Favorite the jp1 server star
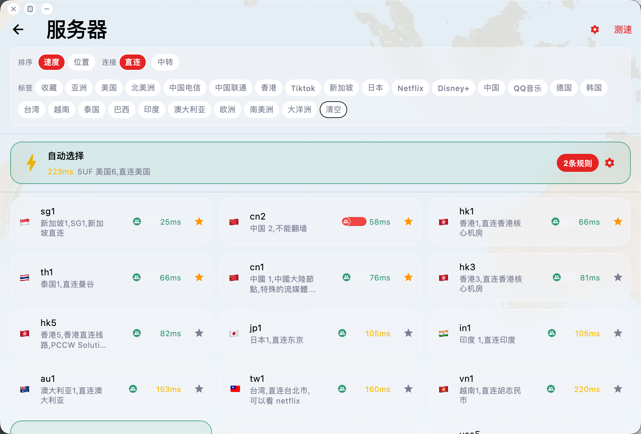Image resolution: width=641 pixels, height=434 pixels. tap(408, 333)
